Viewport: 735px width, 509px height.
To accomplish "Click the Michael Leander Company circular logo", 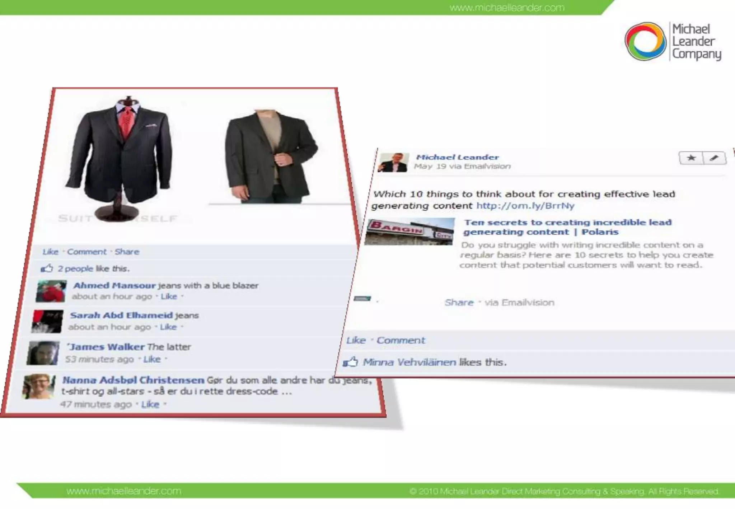I will 645,41.
